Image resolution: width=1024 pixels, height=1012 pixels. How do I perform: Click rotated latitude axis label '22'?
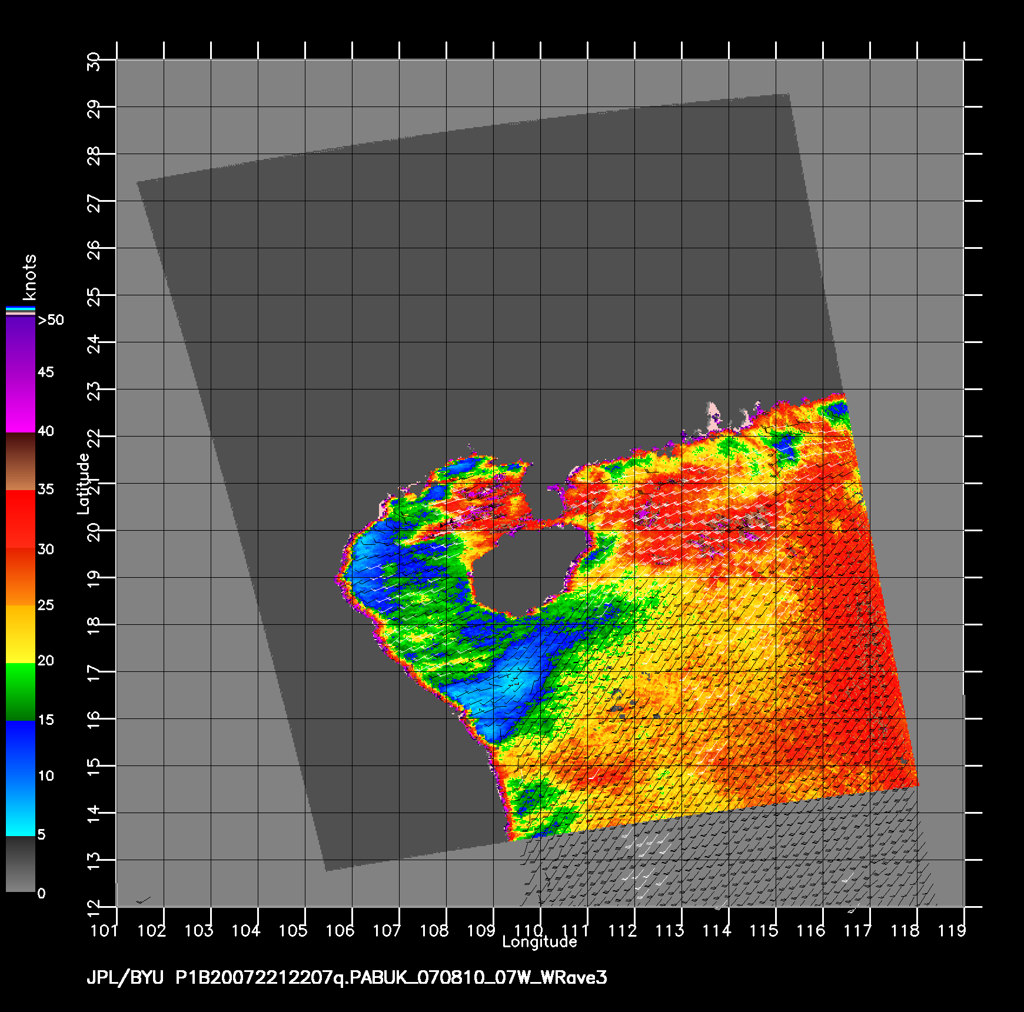[x=94, y=439]
